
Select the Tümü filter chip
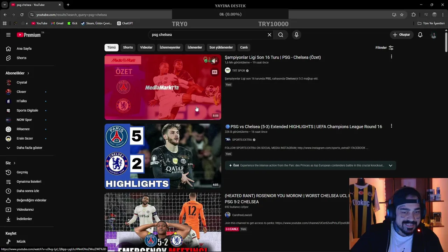point(111,48)
